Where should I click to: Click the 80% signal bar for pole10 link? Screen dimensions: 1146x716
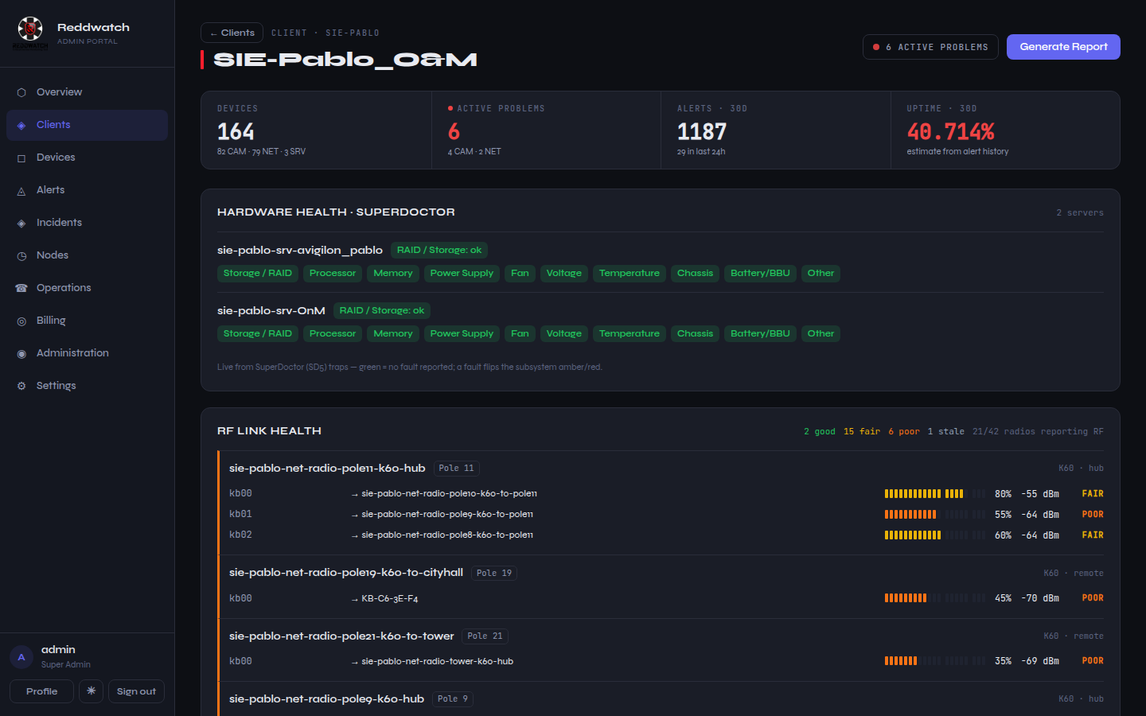(934, 494)
